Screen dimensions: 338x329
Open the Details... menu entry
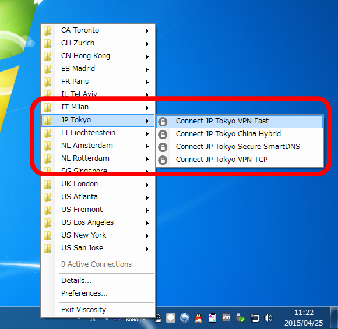98,281
